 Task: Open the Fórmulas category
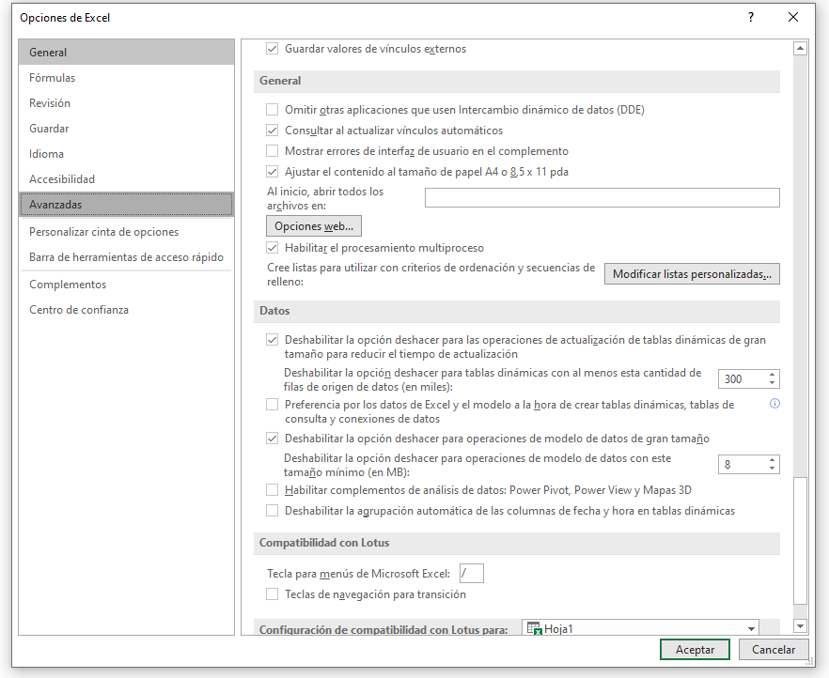126,78
